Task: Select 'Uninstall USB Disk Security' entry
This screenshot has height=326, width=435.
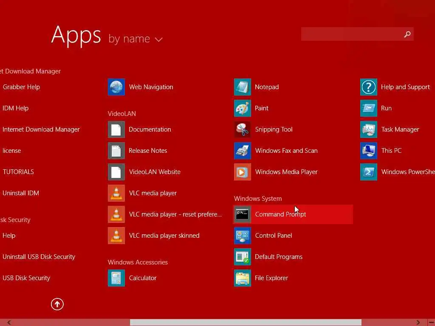Action: (39, 257)
